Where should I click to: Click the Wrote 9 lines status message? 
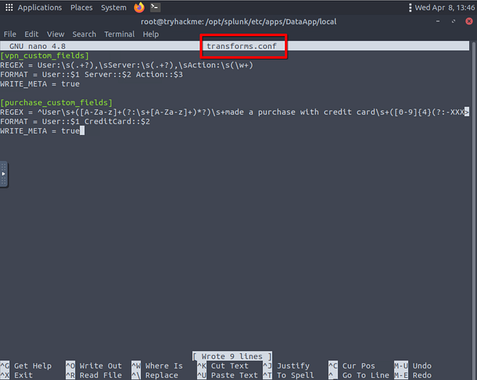click(232, 356)
